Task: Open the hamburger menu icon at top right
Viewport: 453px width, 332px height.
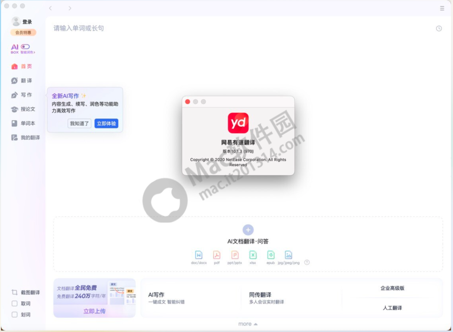Action: [x=442, y=8]
